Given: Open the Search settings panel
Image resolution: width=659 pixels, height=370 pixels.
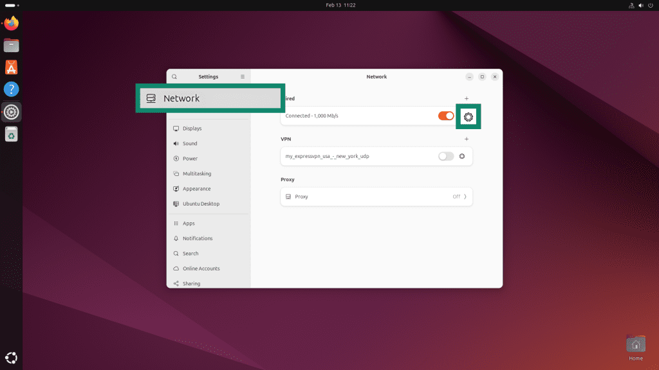Looking at the screenshot, I should click(209, 253).
